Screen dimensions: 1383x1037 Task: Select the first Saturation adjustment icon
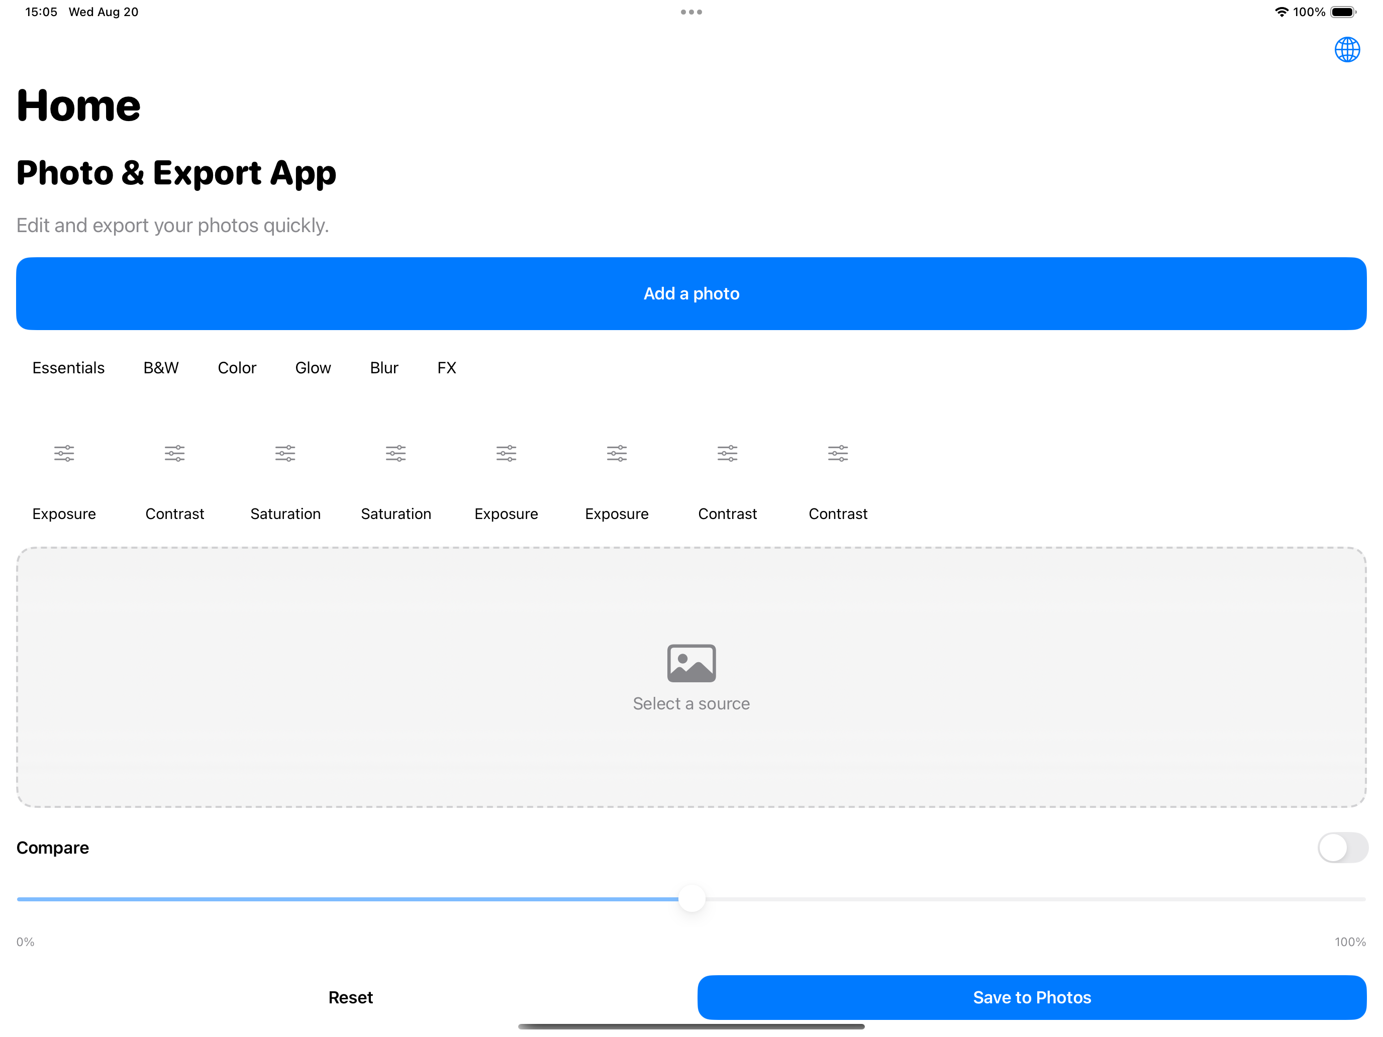coord(285,453)
